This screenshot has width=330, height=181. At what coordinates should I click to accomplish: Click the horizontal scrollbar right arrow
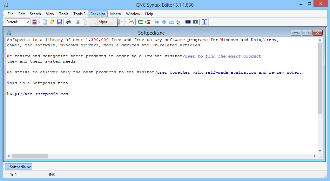[x=315, y=156]
